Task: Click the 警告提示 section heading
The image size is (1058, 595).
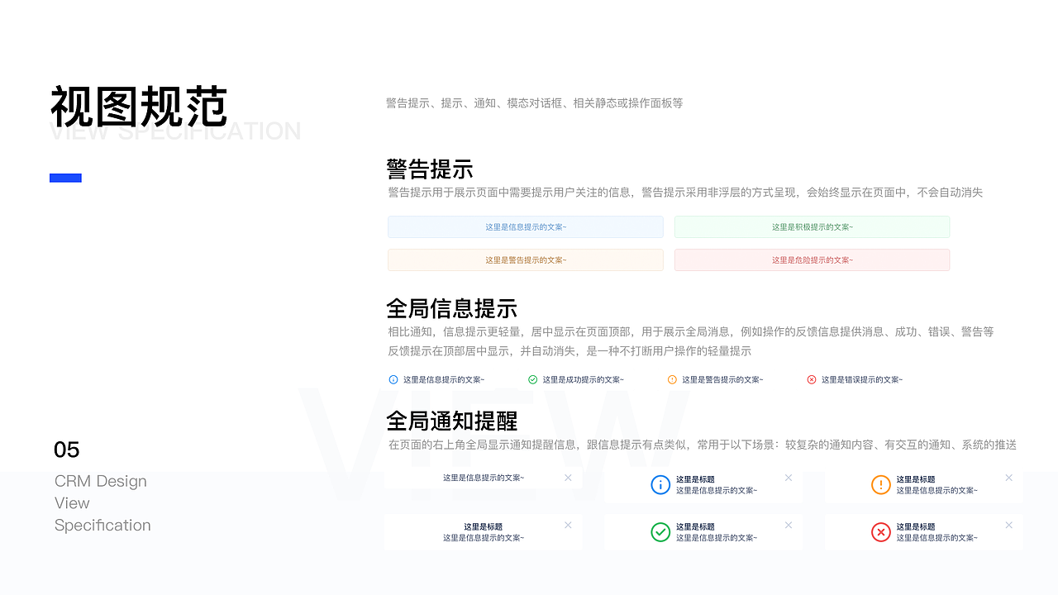Action: pos(430,169)
